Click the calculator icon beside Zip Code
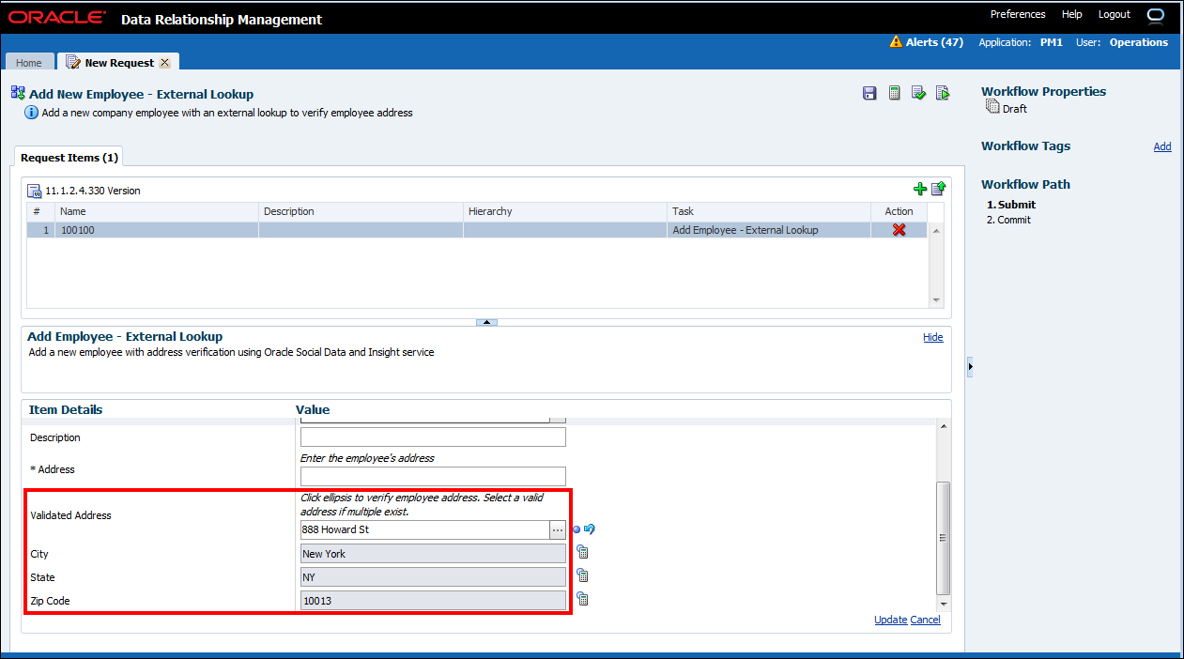Screen dimensions: 1184x659 tap(582, 599)
